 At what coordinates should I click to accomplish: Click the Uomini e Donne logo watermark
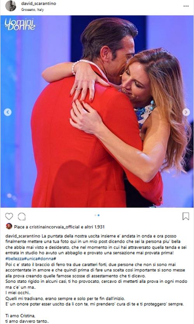tap(20, 25)
